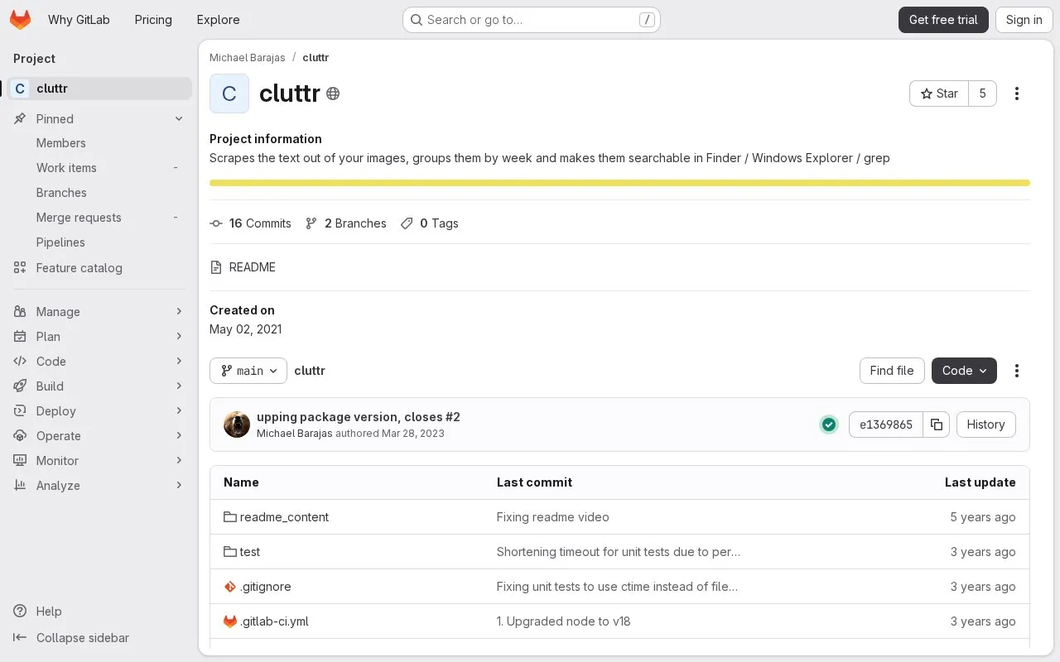Viewport: 1060px width, 662px height.
Task: Expand the Manage section
Action: coord(99,312)
